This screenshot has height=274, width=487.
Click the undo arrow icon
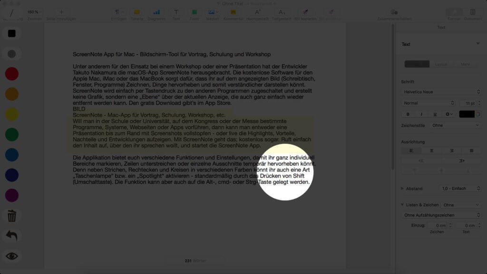12,236
